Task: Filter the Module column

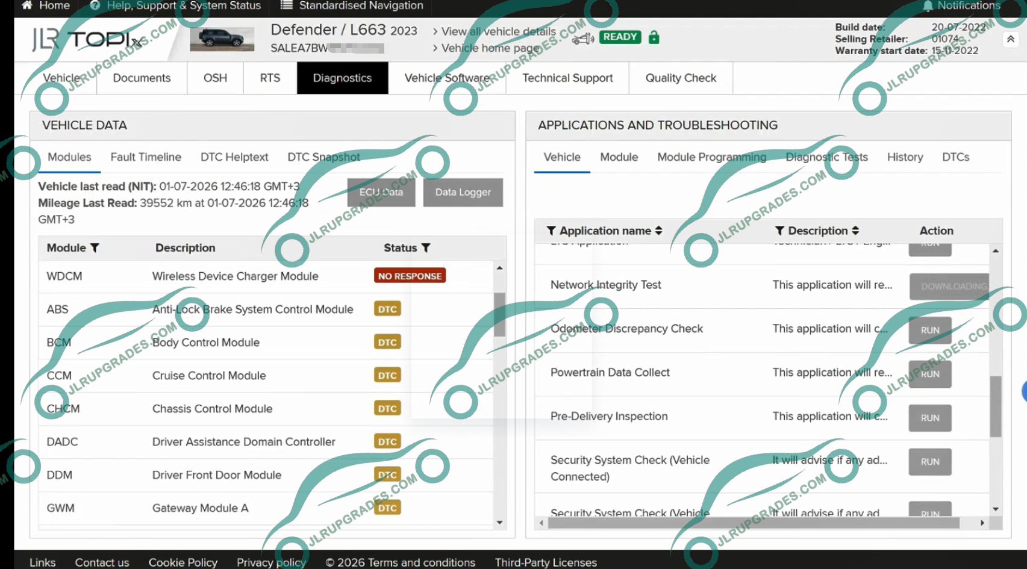Action: point(95,247)
